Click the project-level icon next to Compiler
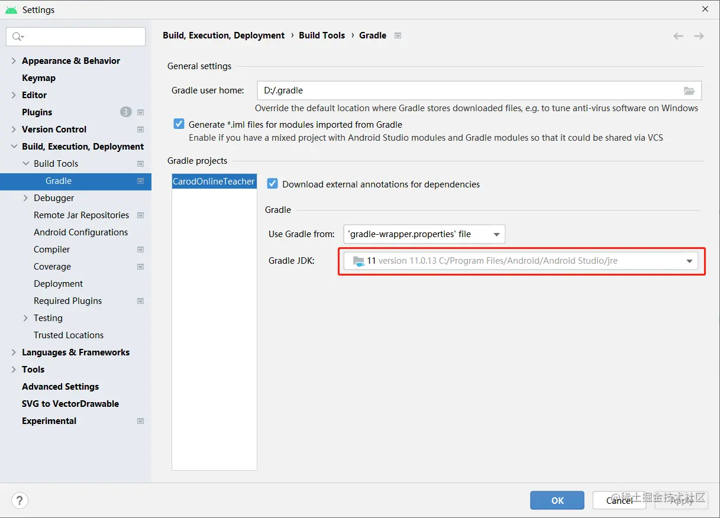Image resolution: width=720 pixels, height=518 pixels. click(141, 250)
